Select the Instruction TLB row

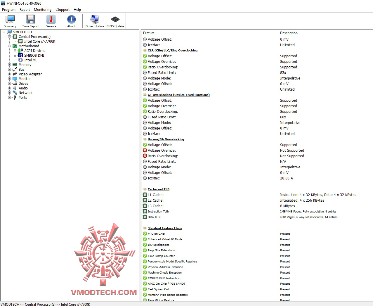pyautogui.click(x=257, y=212)
